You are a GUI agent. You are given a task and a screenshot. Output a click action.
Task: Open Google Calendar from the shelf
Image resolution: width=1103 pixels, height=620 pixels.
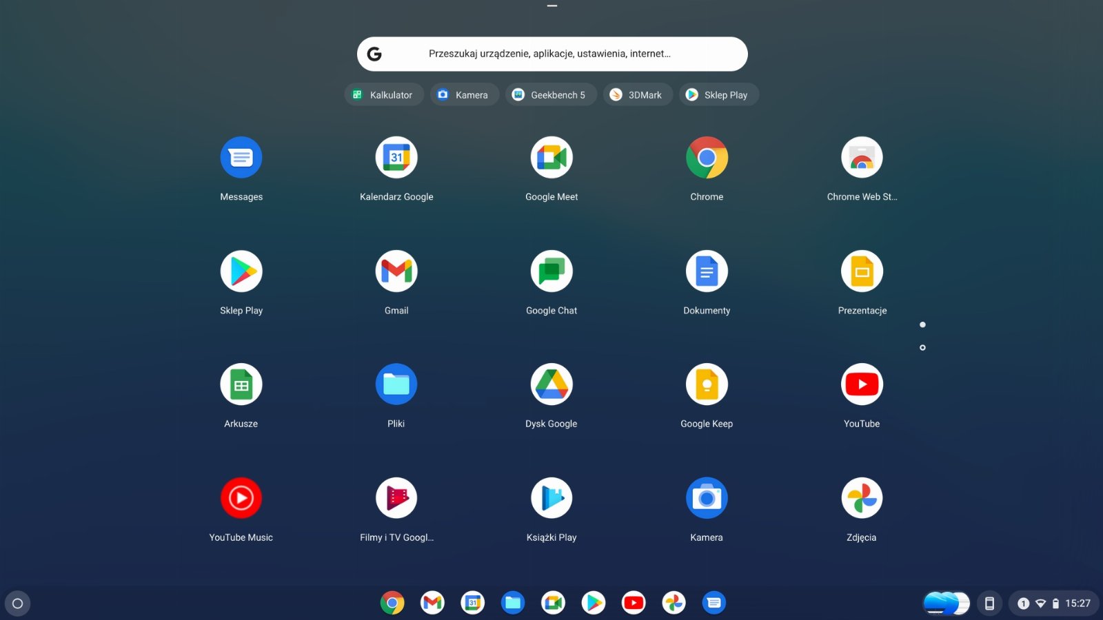(472, 603)
